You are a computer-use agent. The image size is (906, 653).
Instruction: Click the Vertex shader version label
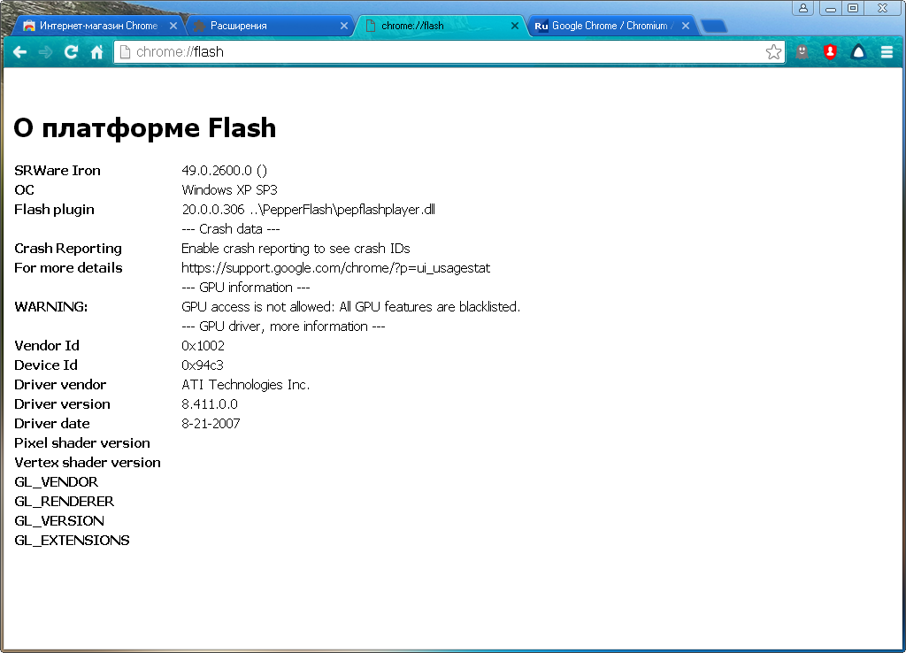coord(88,462)
